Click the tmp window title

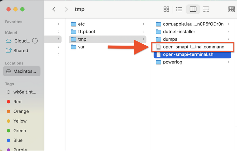[x=79, y=9]
